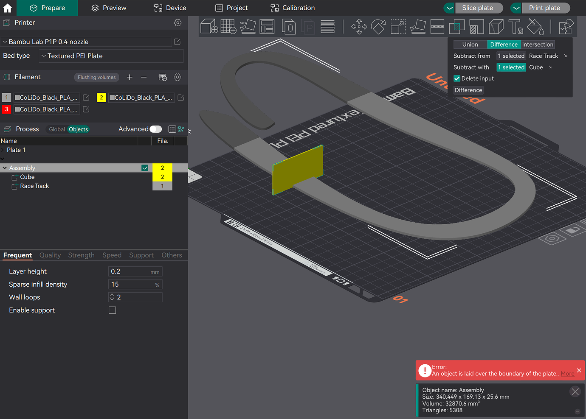Edit the Bambu Lab P1P printer preset
Screen dimensions: 586x419
coord(177,42)
